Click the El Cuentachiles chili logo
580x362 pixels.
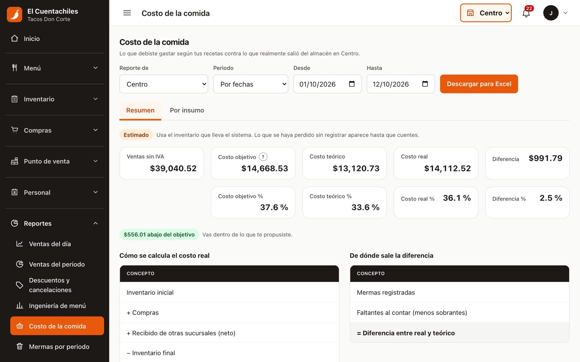click(x=14, y=14)
